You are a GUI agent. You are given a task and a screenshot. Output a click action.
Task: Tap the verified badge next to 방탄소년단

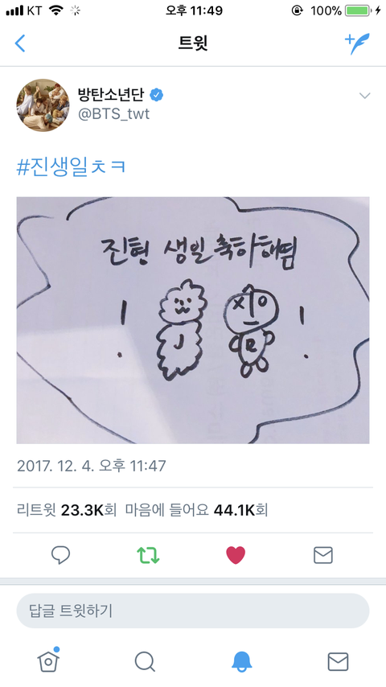157,94
